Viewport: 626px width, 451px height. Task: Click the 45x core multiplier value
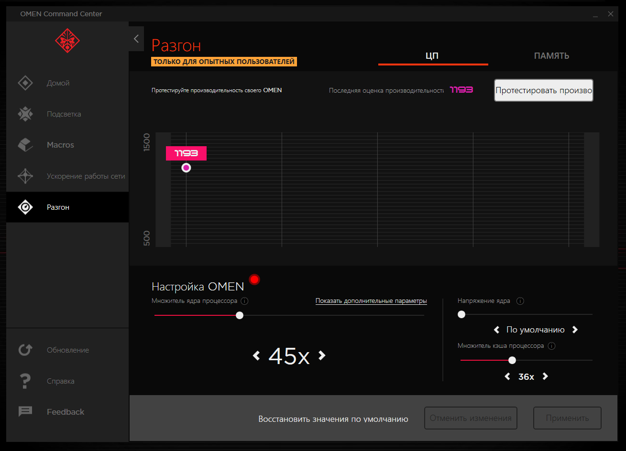click(289, 356)
